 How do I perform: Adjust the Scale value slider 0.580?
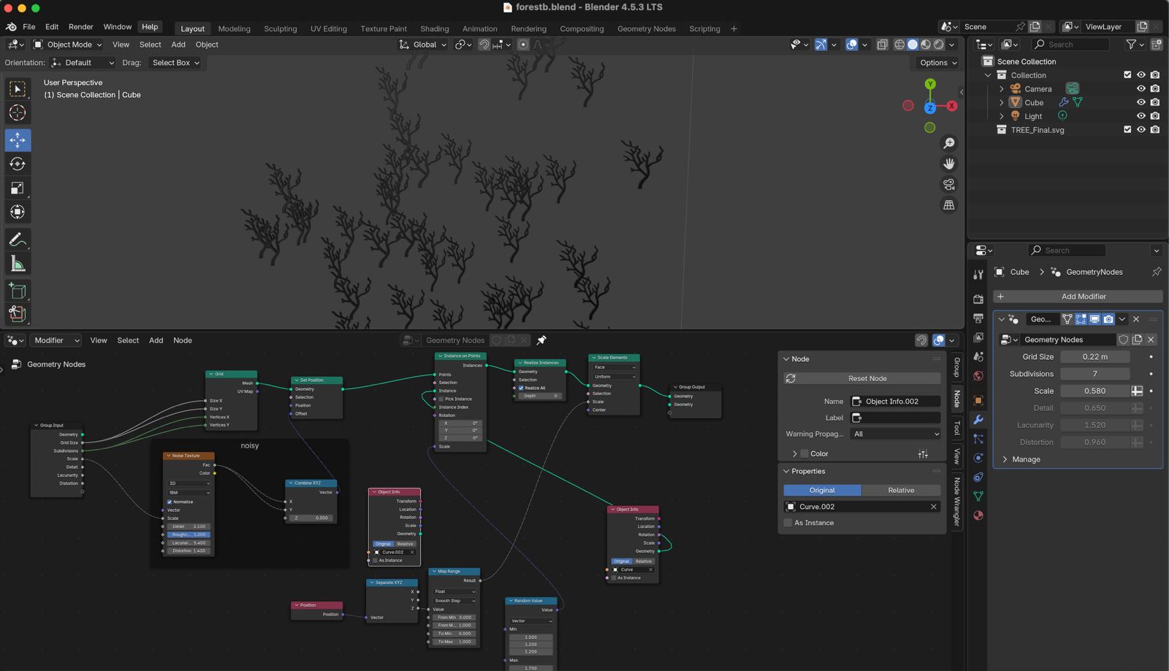[x=1094, y=391]
